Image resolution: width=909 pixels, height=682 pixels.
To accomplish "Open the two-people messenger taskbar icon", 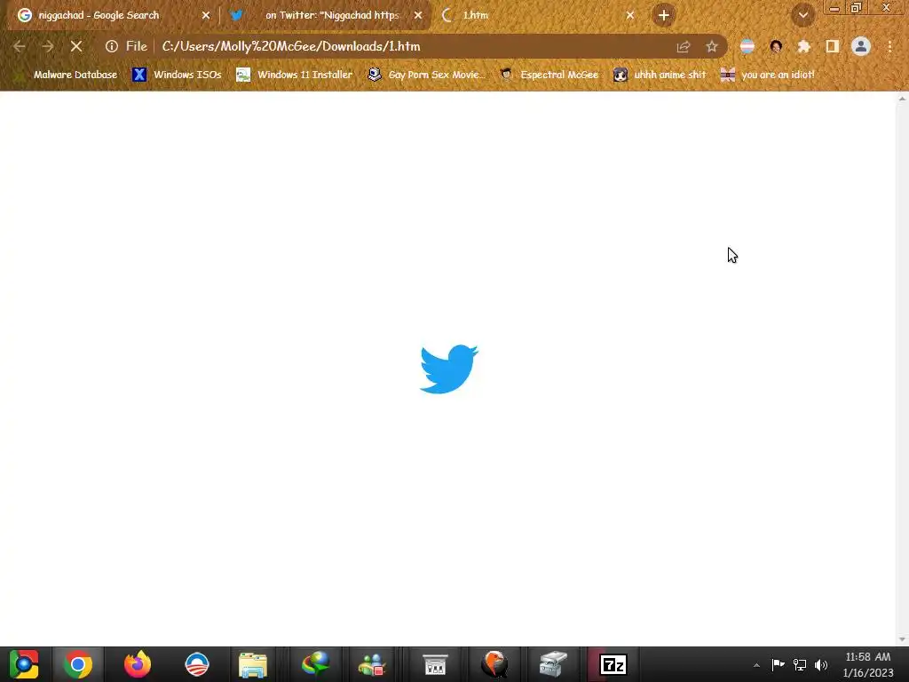I will click(372, 664).
